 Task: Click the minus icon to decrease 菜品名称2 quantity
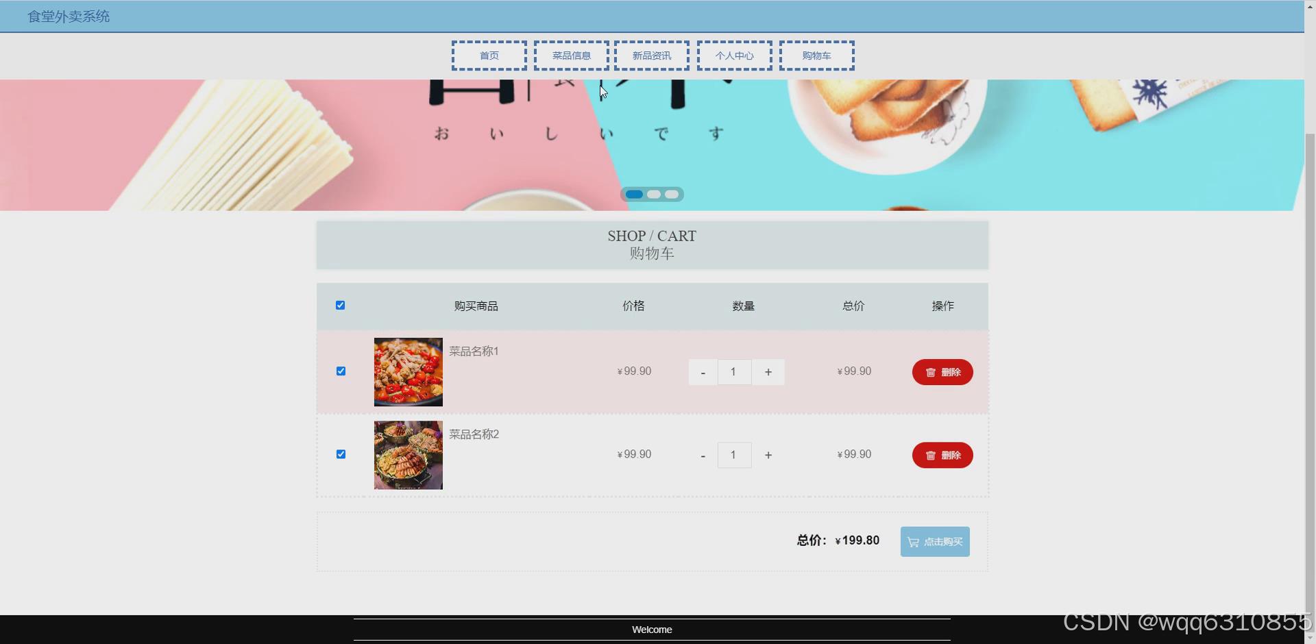pyautogui.click(x=703, y=455)
